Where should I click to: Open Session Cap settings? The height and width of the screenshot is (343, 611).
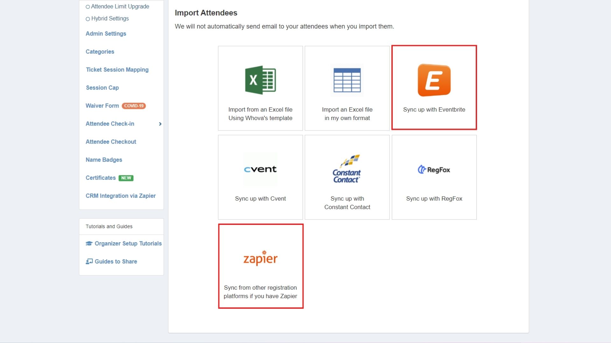102,88
